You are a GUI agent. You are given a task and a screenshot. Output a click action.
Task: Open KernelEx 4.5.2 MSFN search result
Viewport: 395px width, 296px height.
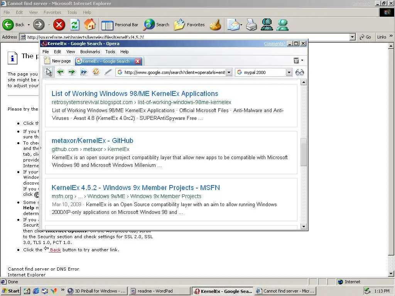[136, 188]
